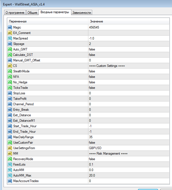
Task: Click the string icon next to EA_Comment
Action: [x=10, y=33]
